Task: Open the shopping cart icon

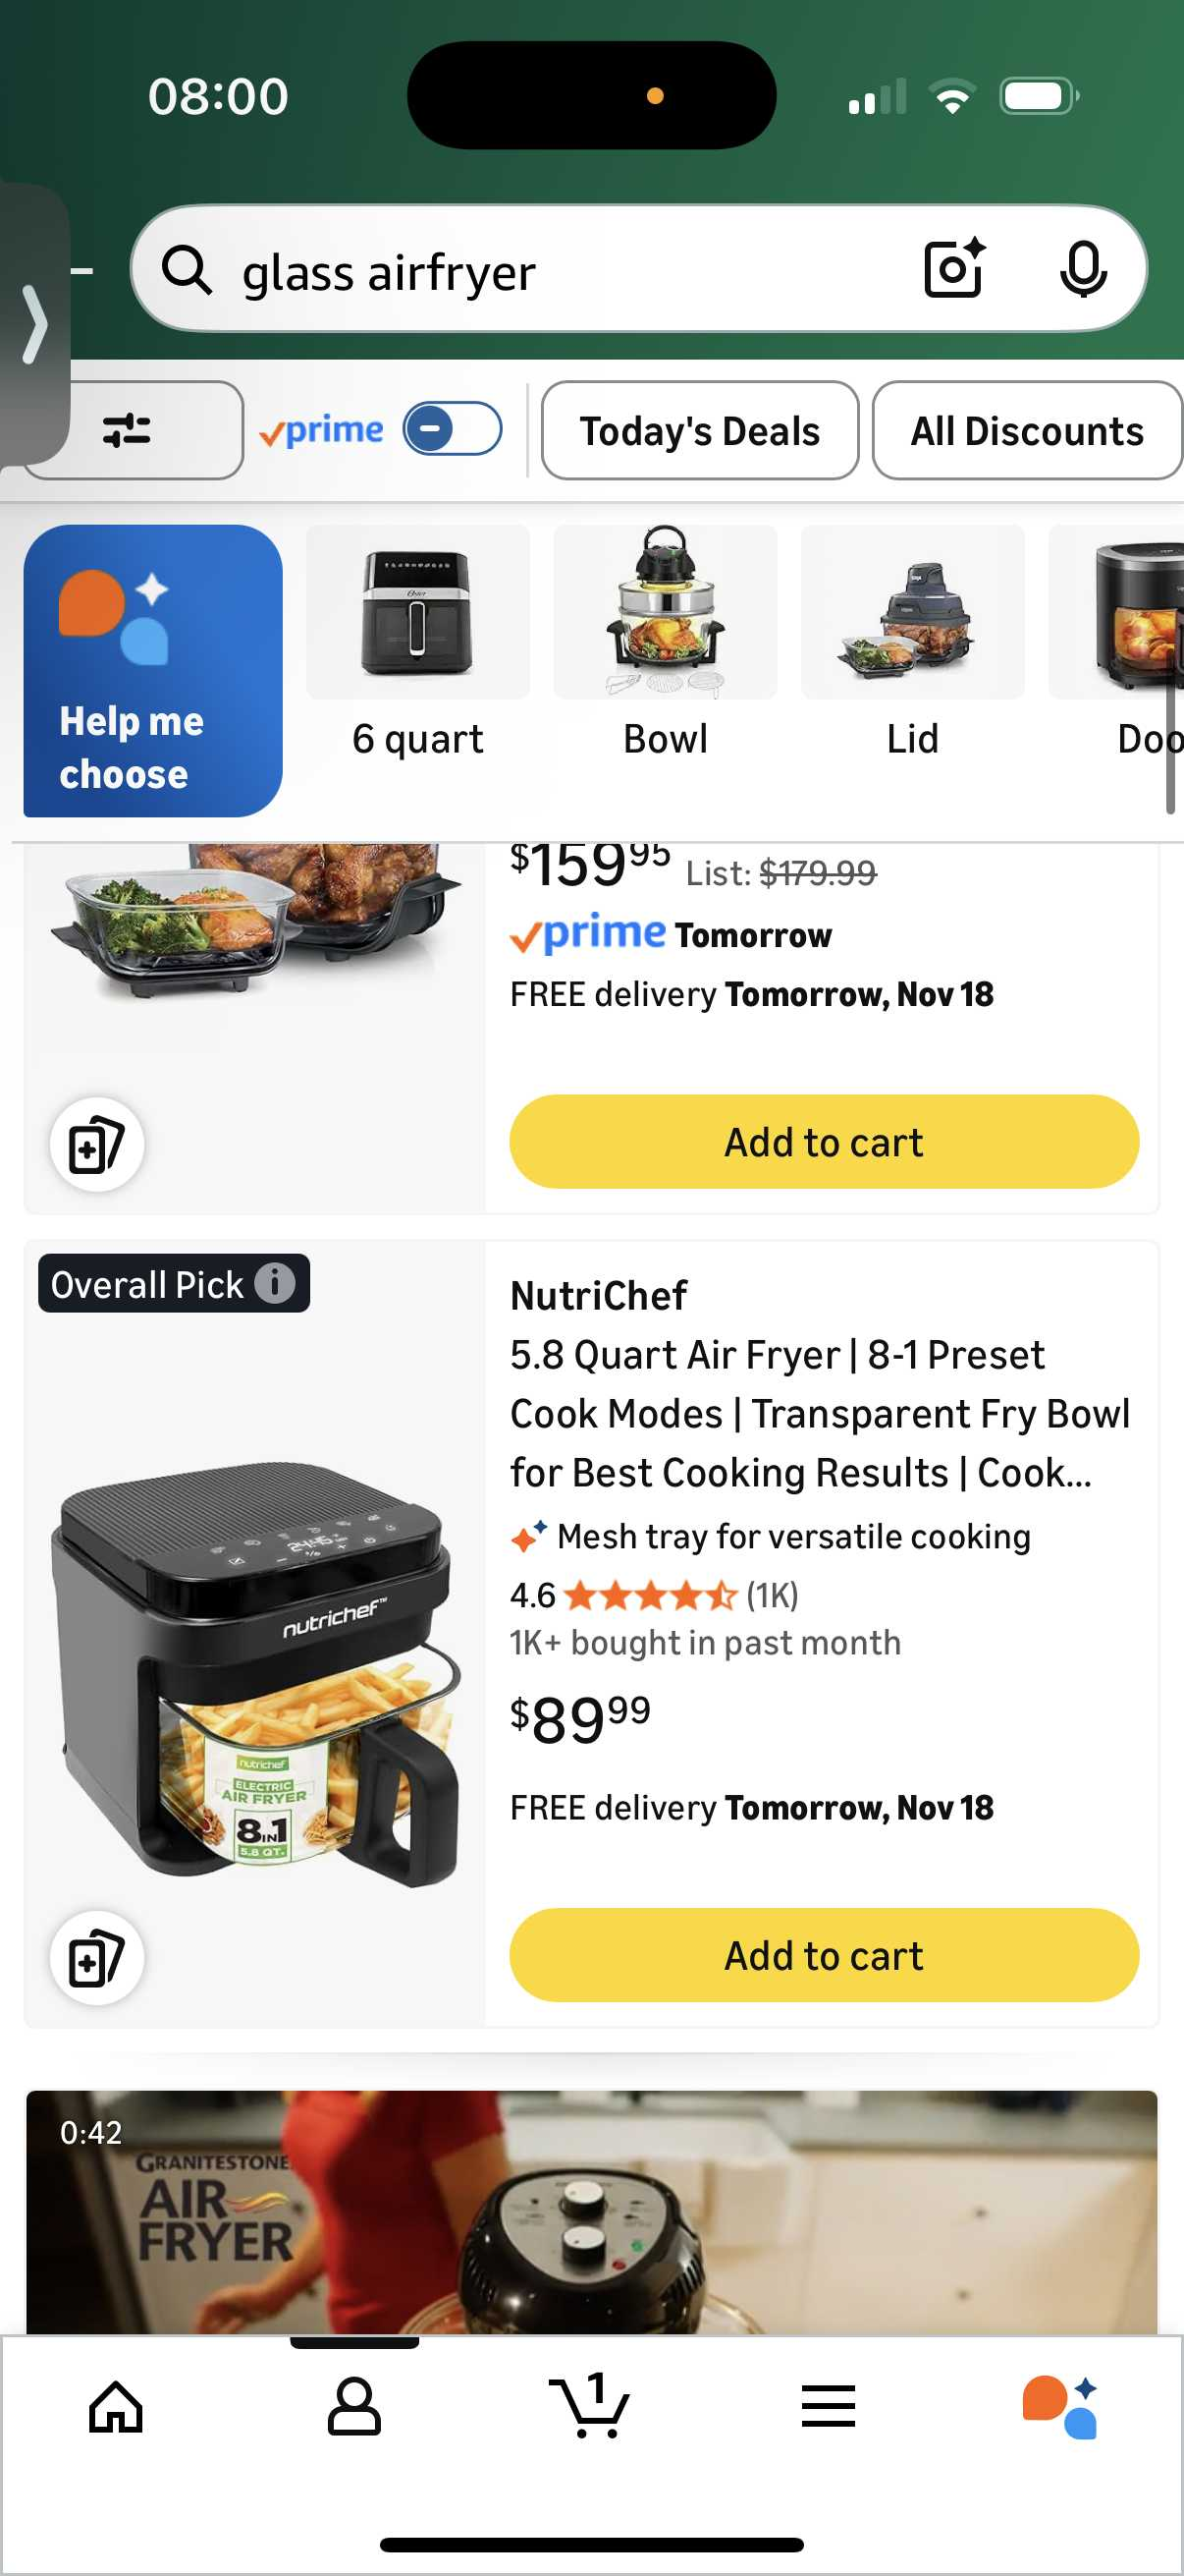Action: (x=590, y=2405)
